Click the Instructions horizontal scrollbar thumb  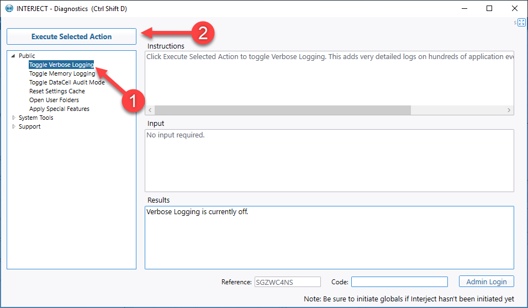[x=283, y=110]
